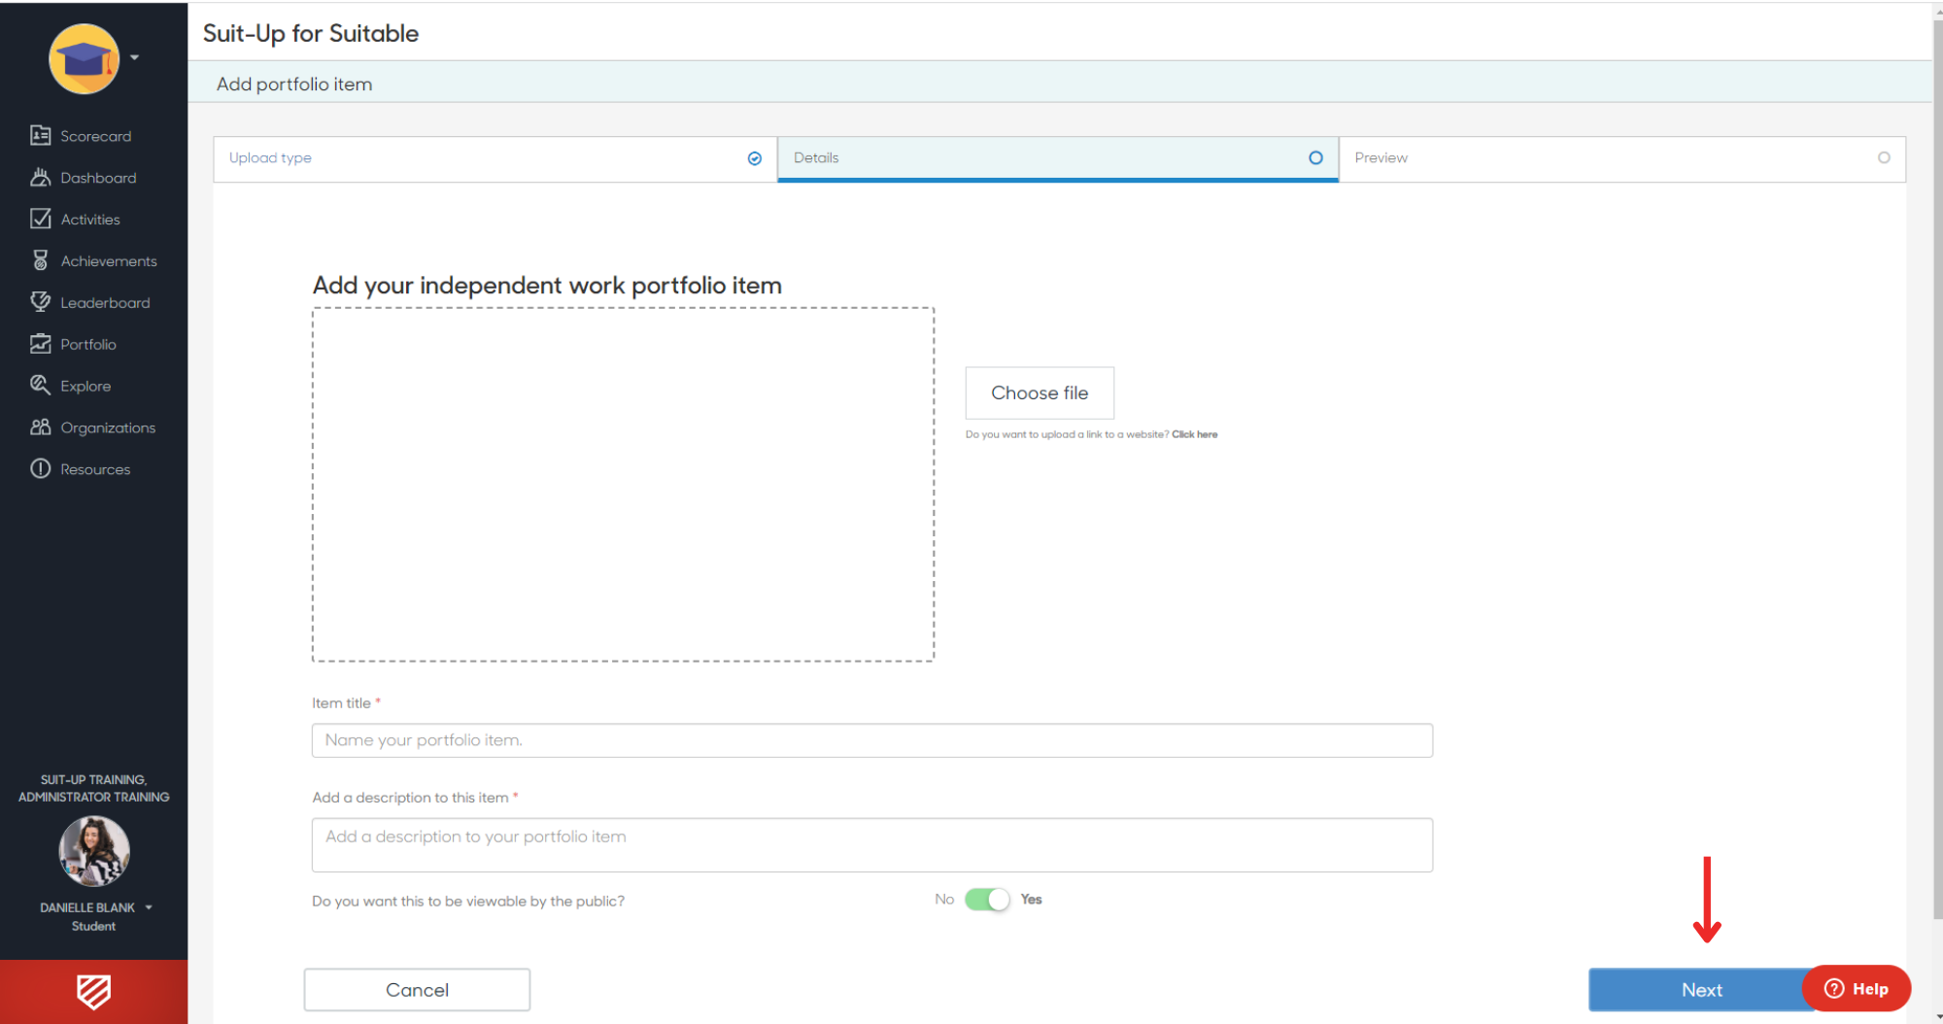
Task: Click the Scorecard icon in sidebar
Action: click(40, 135)
